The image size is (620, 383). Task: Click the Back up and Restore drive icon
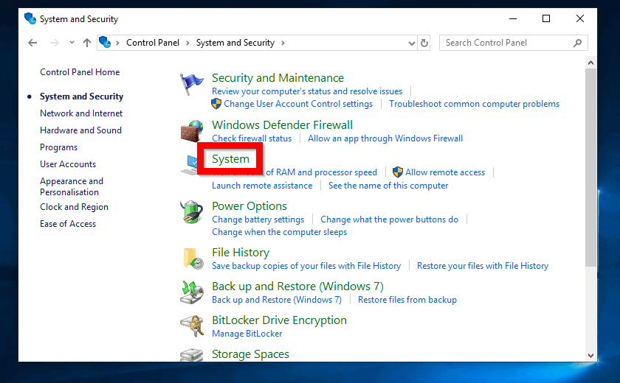pos(192,292)
